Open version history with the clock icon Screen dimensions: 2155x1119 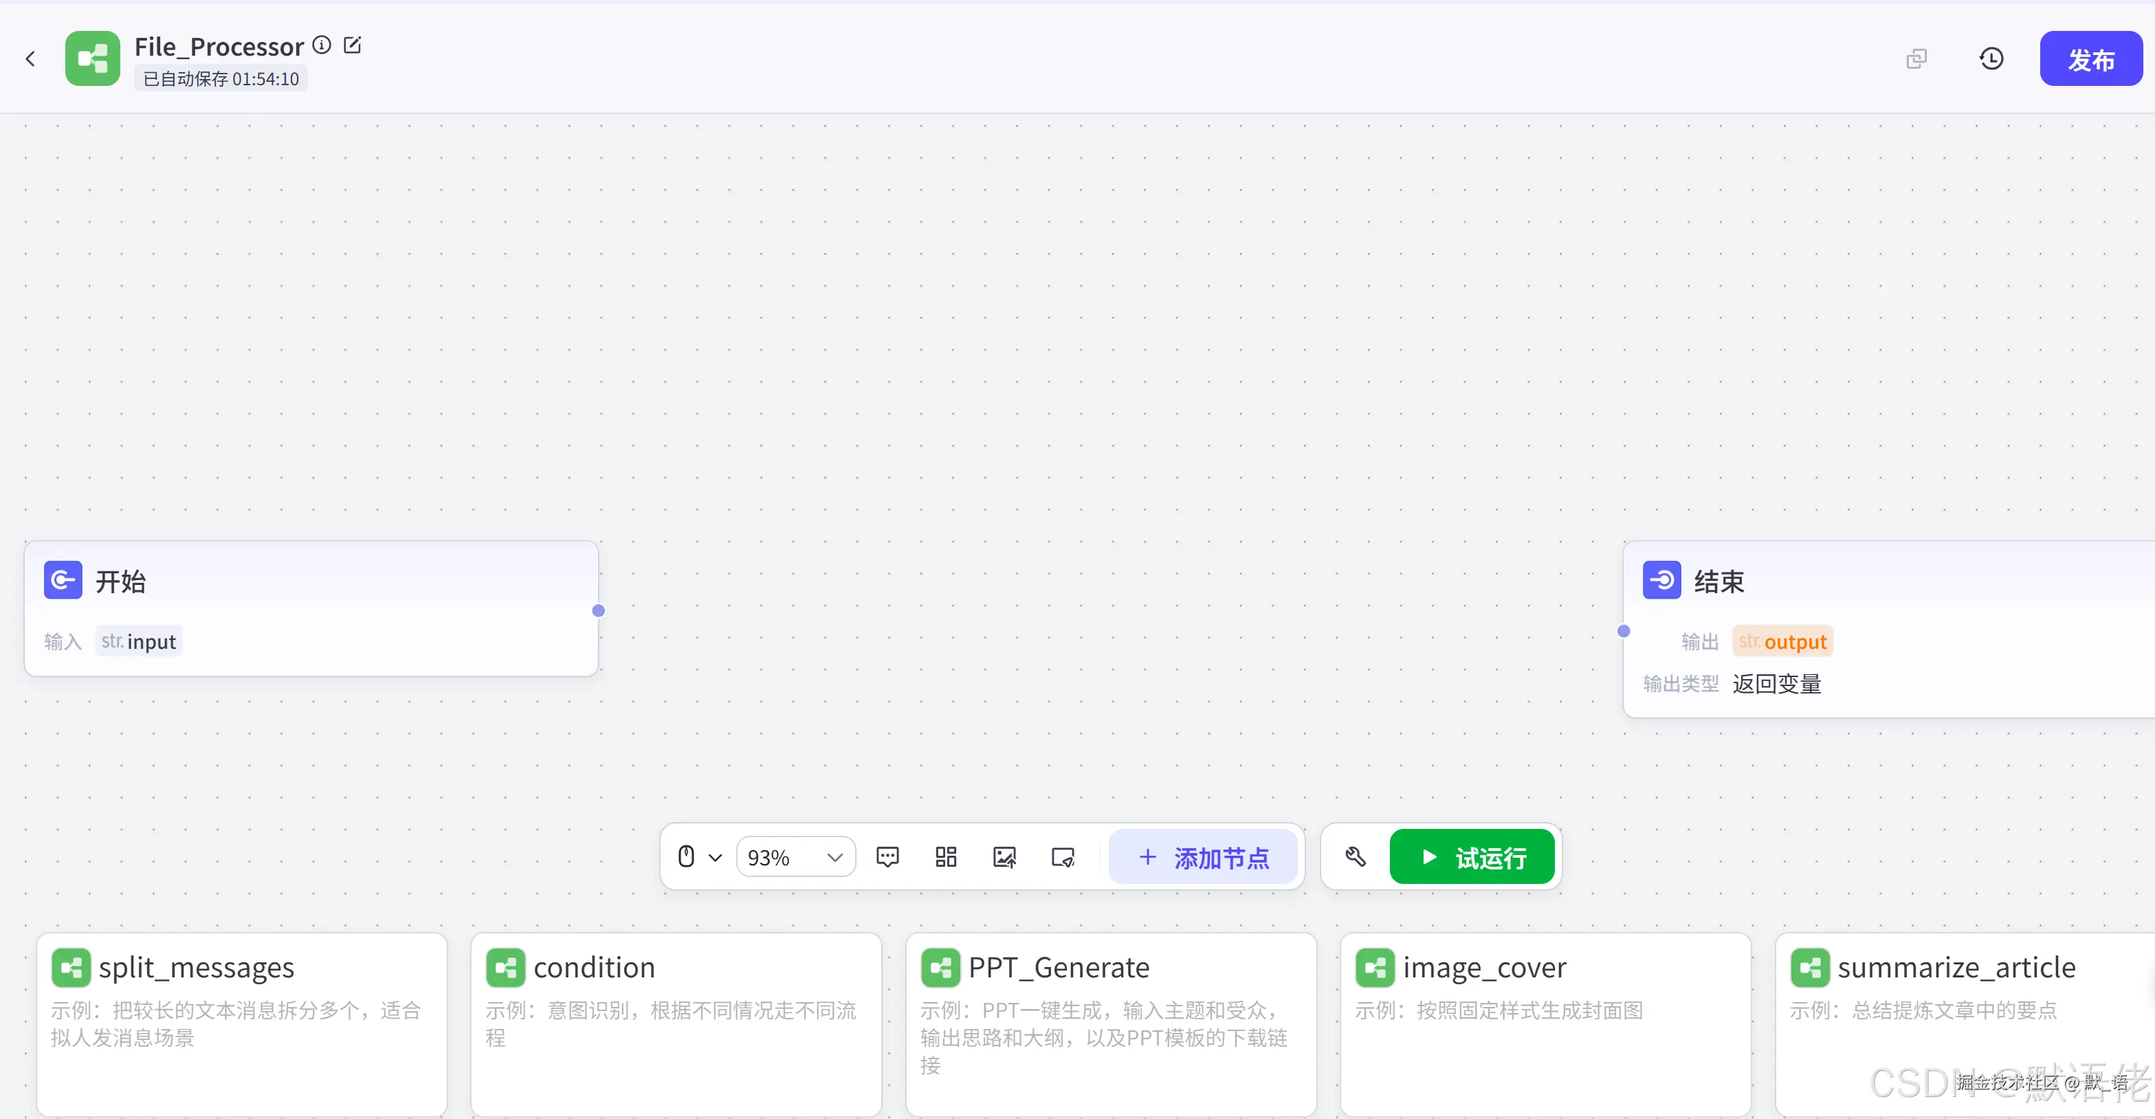(x=1992, y=58)
